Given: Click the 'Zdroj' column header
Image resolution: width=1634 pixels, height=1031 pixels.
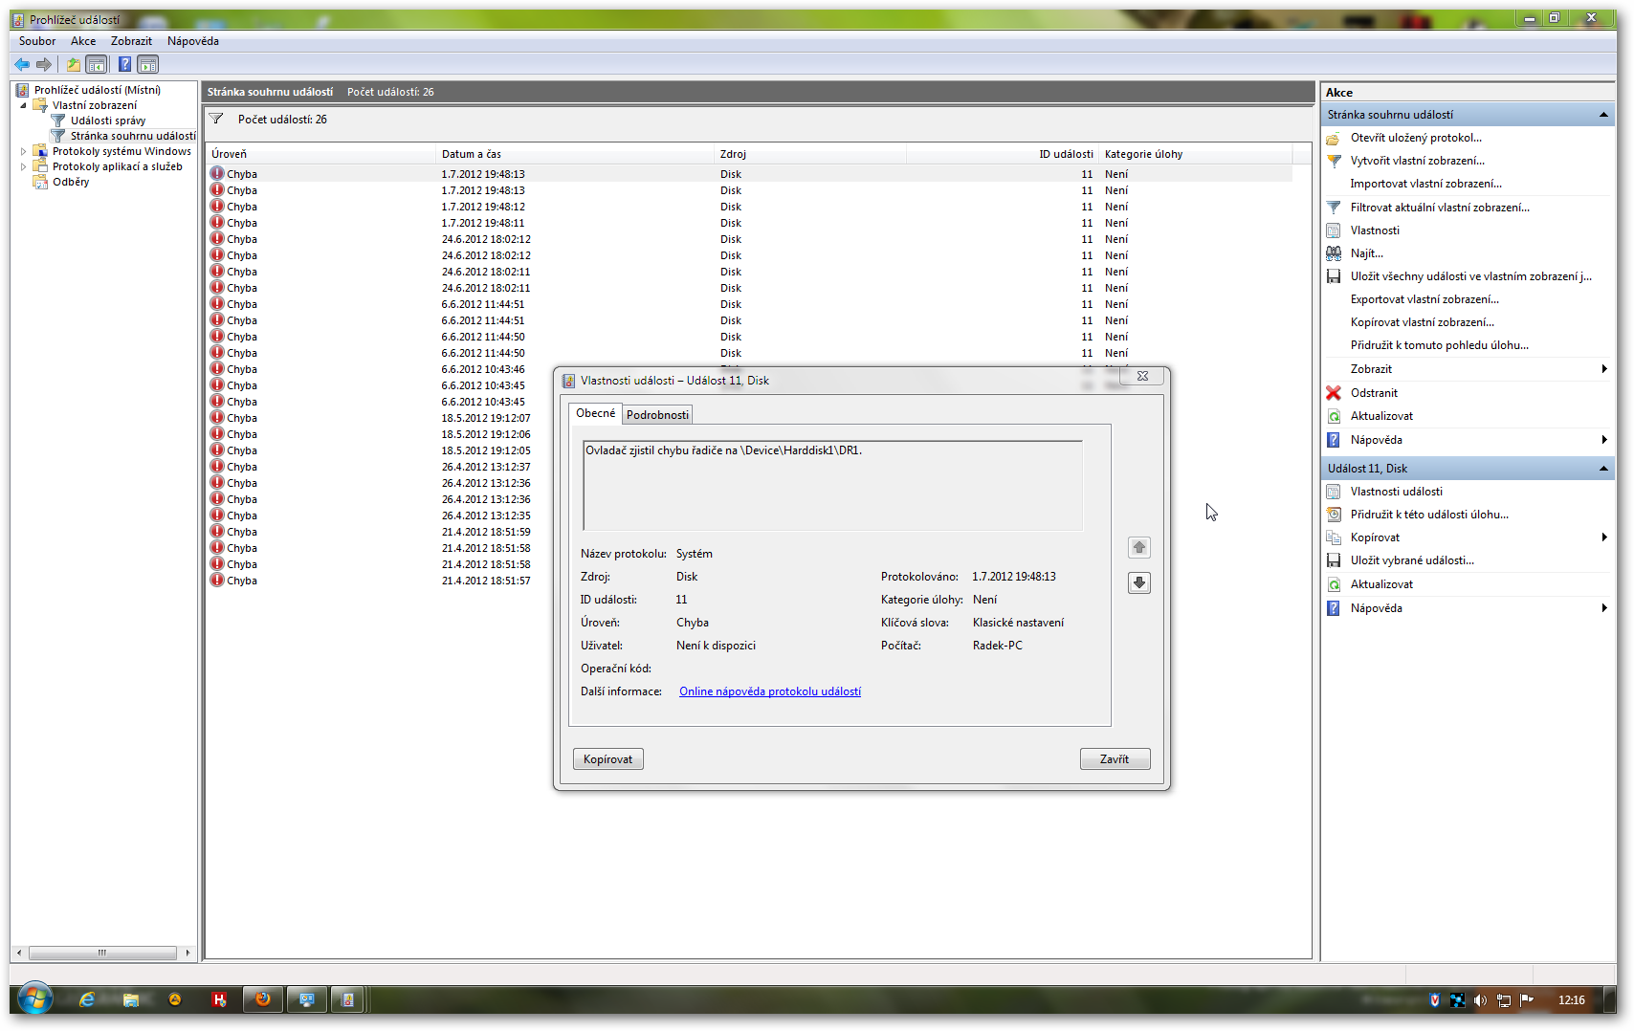Looking at the screenshot, I should [811, 154].
